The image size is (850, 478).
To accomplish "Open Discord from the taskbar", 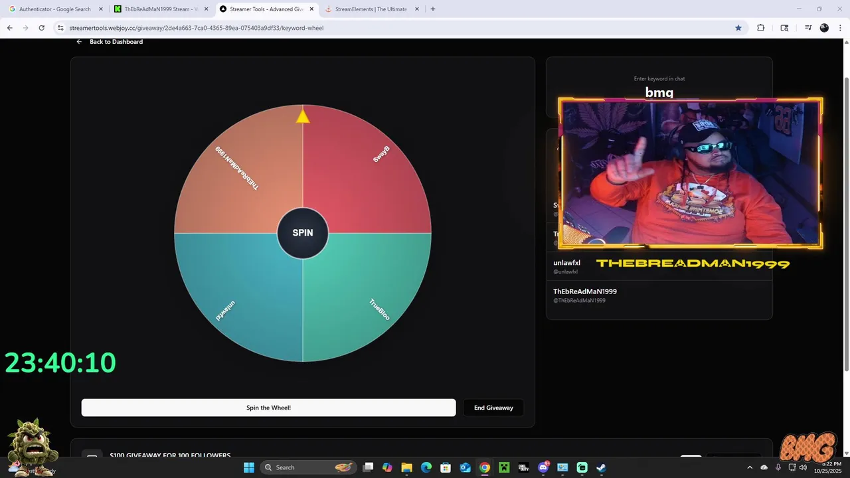I will (x=543, y=467).
